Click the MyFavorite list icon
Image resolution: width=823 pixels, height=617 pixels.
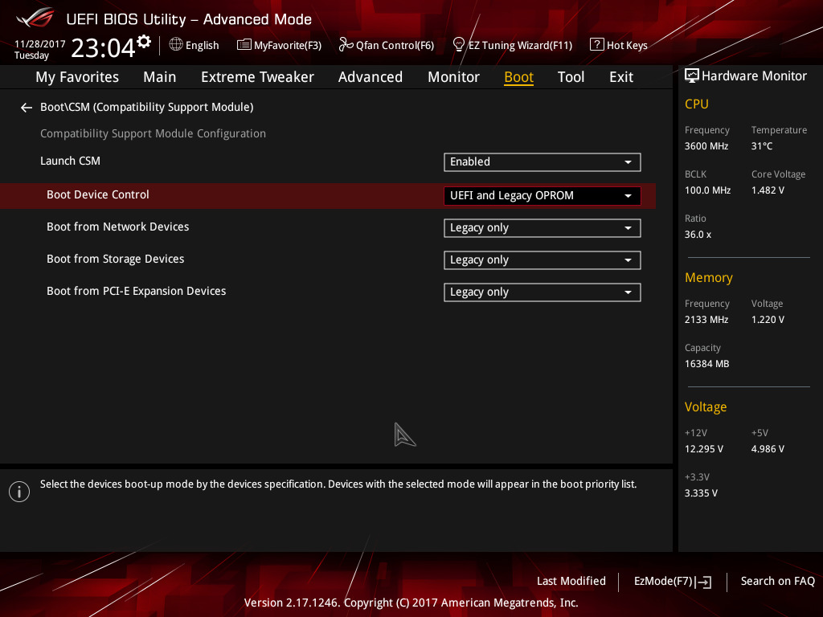[x=244, y=45]
